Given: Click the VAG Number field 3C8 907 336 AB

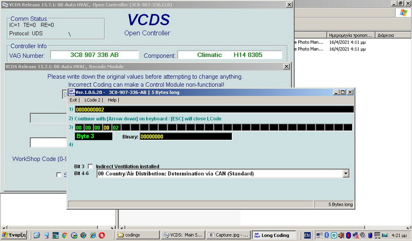Looking at the screenshot, I should (95, 55).
